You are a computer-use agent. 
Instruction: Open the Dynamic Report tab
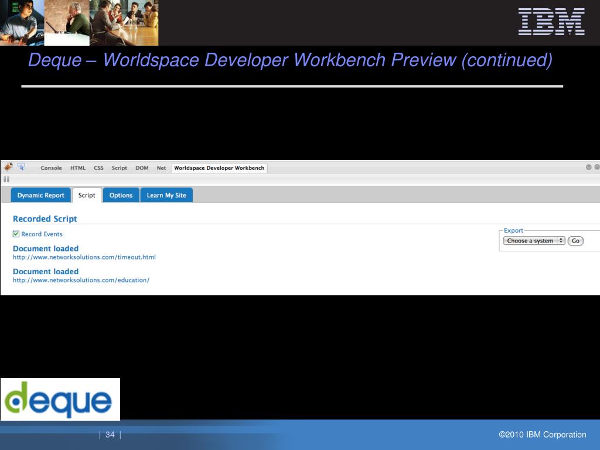(x=40, y=195)
